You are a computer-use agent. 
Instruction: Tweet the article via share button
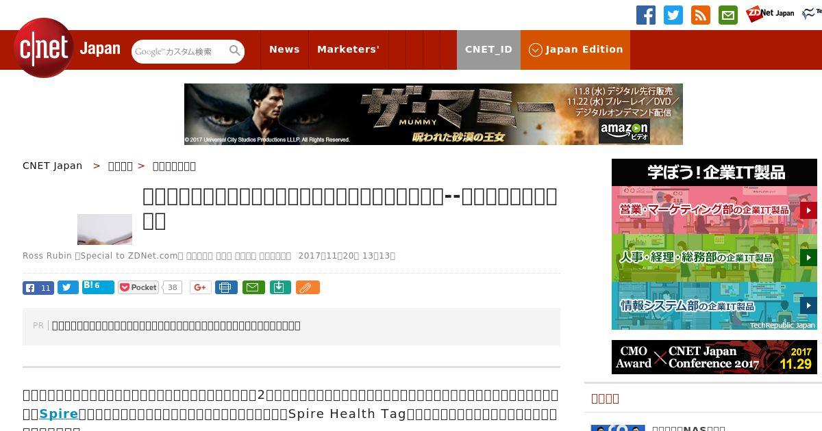[x=68, y=288]
